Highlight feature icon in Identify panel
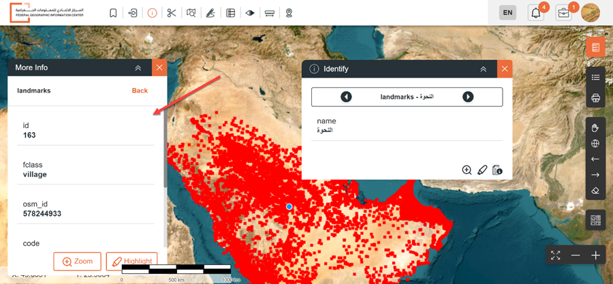This screenshot has width=613, height=284. [x=482, y=170]
